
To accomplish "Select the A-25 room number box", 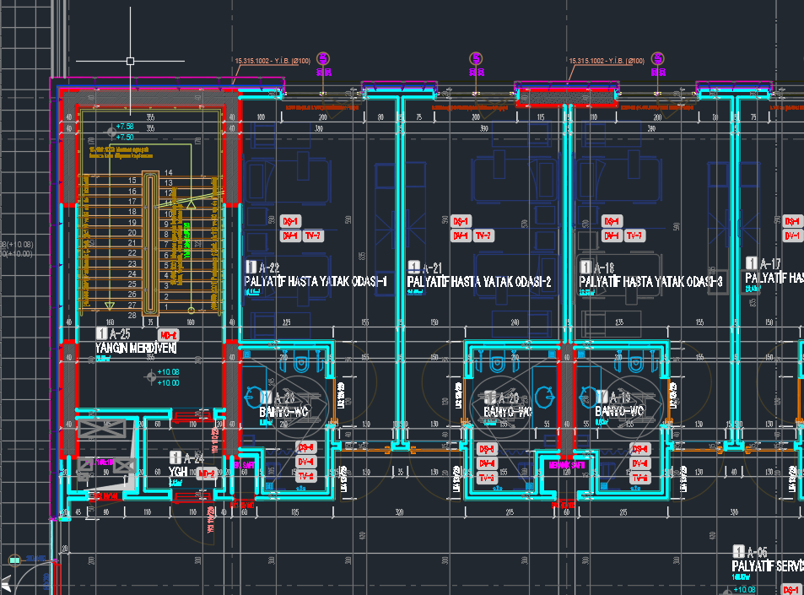I will tap(103, 333).
